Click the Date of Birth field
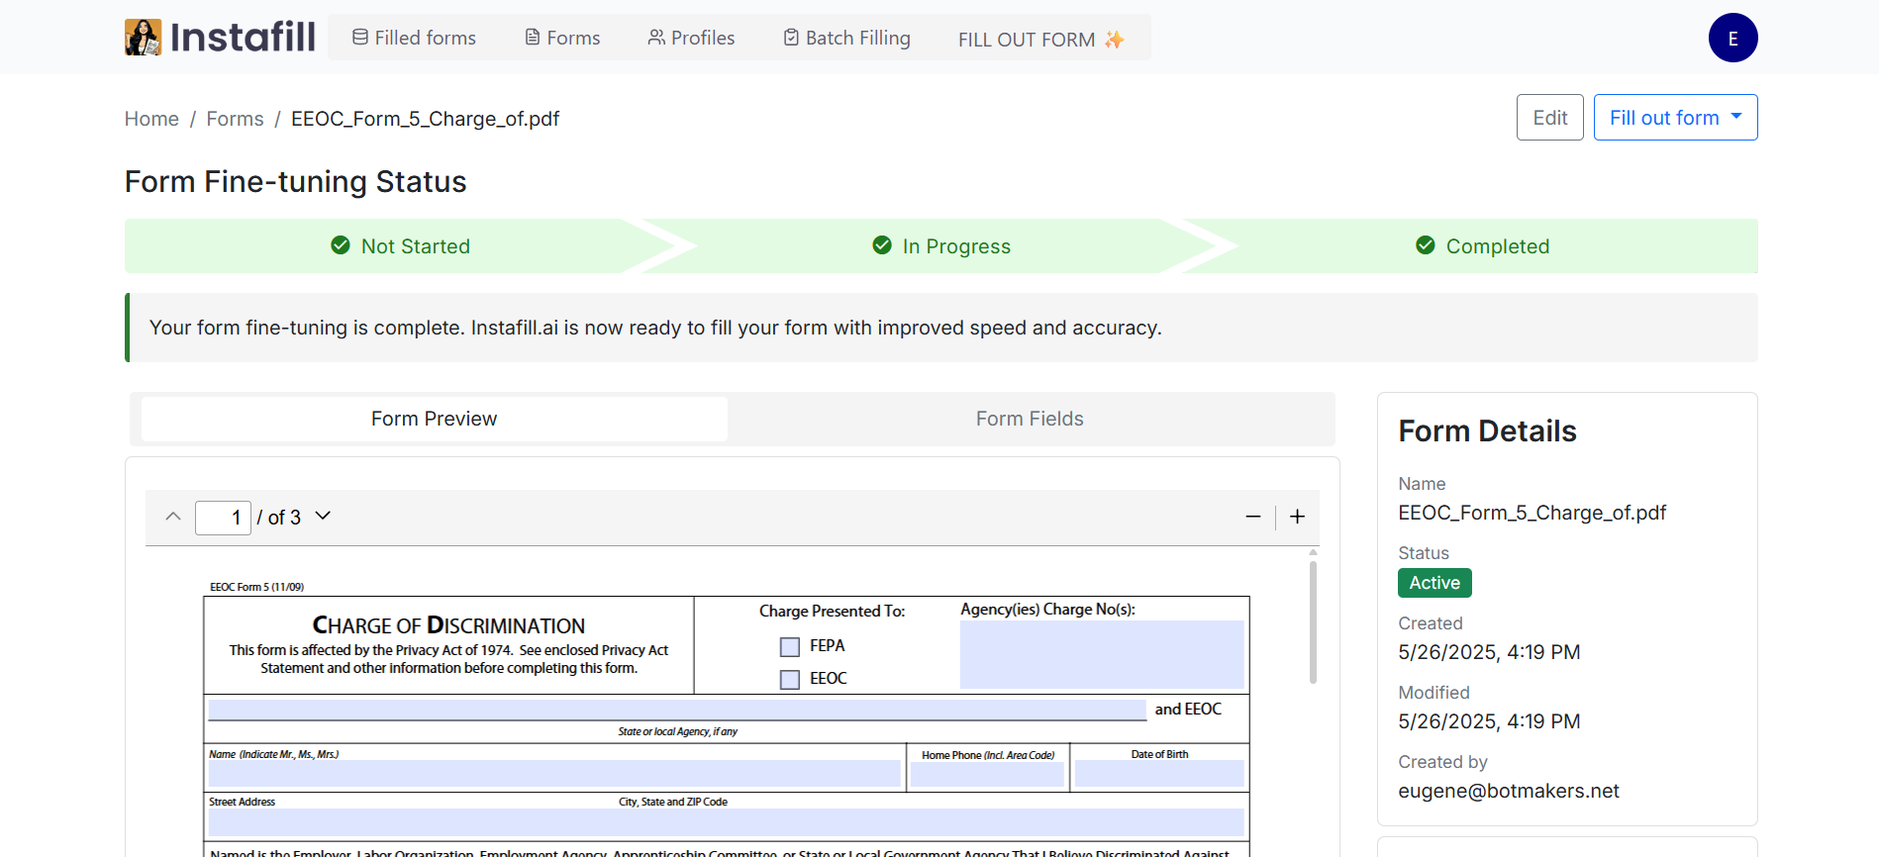The width and height of the screenshot is (1879, 857). [x=1159, y=774]
